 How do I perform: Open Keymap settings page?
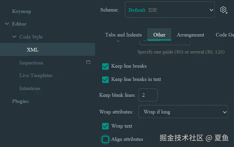click(x=21, y=11)
